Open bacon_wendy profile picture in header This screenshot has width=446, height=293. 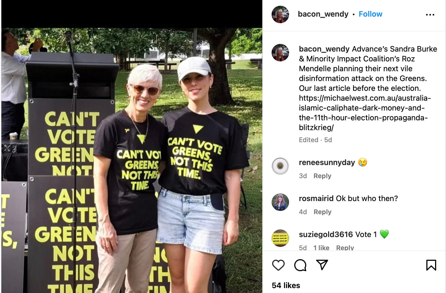pyautogui.click(x=280, y=14)
